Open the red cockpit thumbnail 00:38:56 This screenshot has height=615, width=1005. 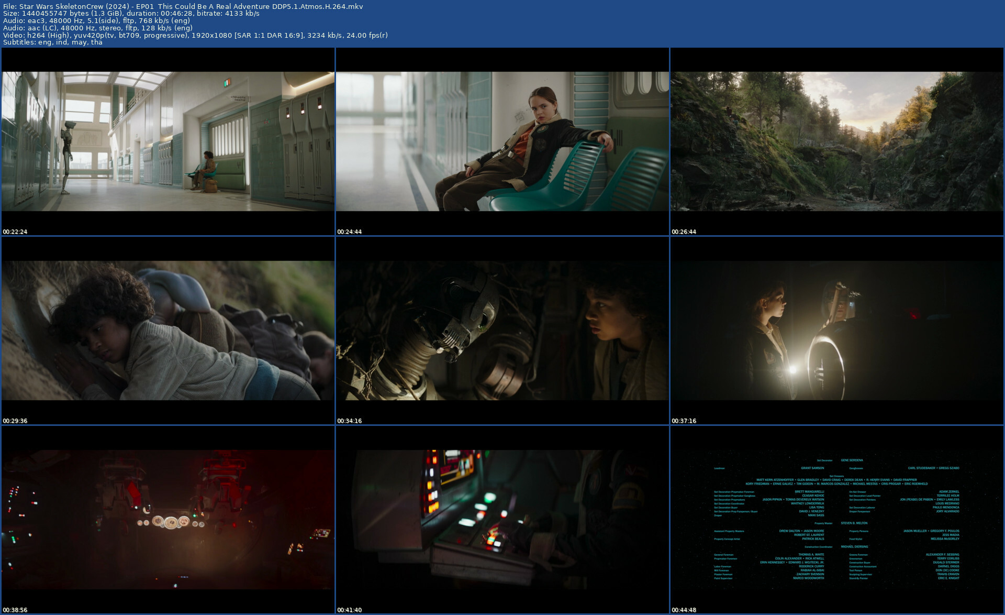pyautogui.click(x=168, y=520)
